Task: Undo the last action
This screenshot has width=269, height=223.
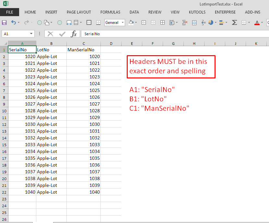Action: [x=13, y=23]
